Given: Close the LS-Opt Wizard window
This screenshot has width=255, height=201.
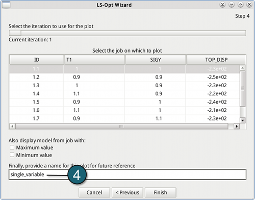Looking at the screenshot, I should tap(249, 5).
